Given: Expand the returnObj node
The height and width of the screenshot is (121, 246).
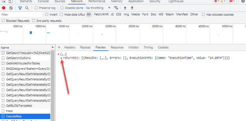Looking at the screenshot, I should (x=61, y=58).
